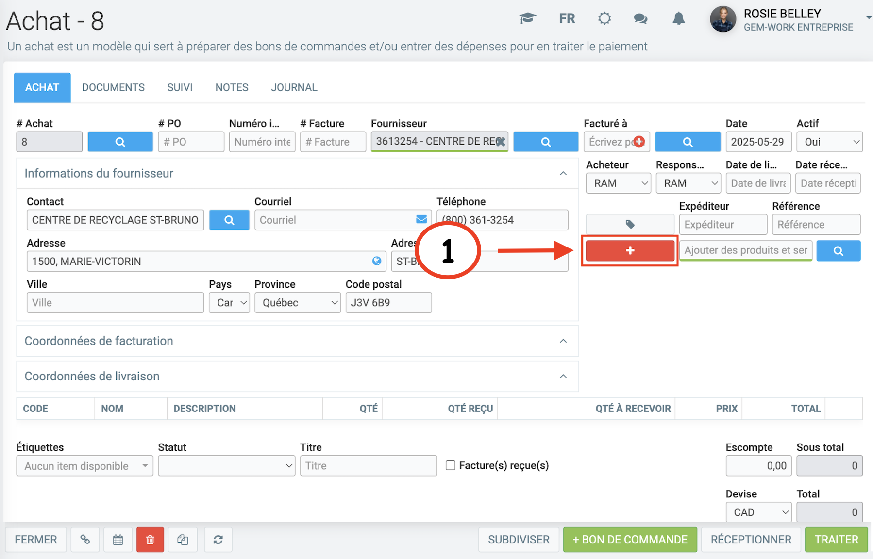
Task: Open the notifications bell icon
Action: pyautogui.click(x=678, y=19)
